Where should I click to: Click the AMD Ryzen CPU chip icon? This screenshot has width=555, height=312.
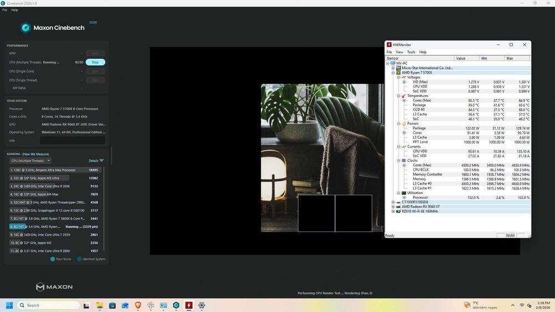[398, 73]
